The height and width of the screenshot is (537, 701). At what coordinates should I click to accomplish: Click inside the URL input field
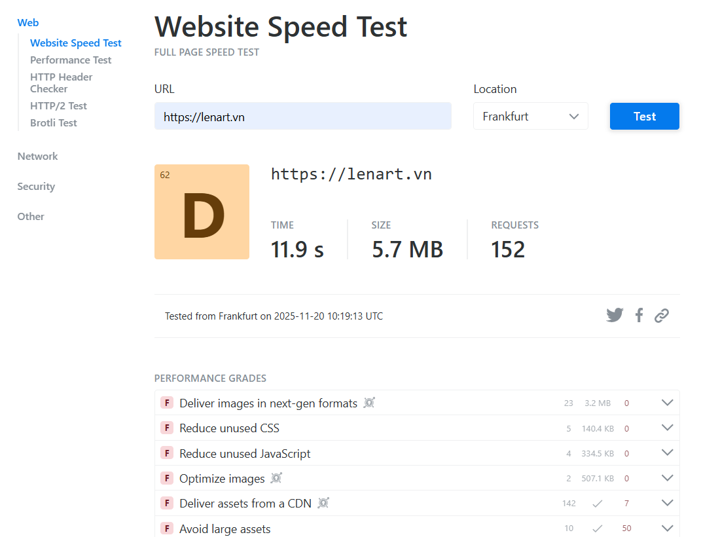point(302,116)
